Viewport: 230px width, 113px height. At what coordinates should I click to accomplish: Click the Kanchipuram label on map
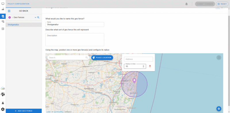(x=89, y=89)
